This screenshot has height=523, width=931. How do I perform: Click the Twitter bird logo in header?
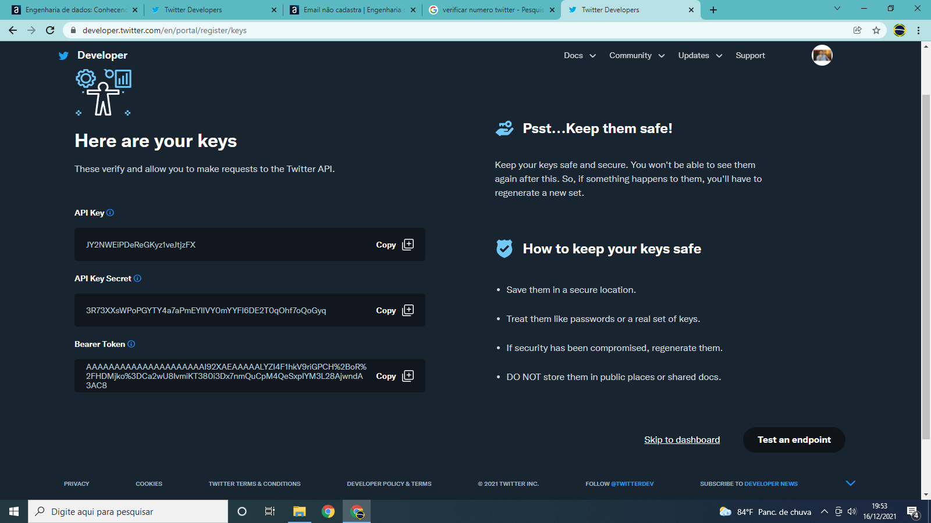tap(63, 56)
